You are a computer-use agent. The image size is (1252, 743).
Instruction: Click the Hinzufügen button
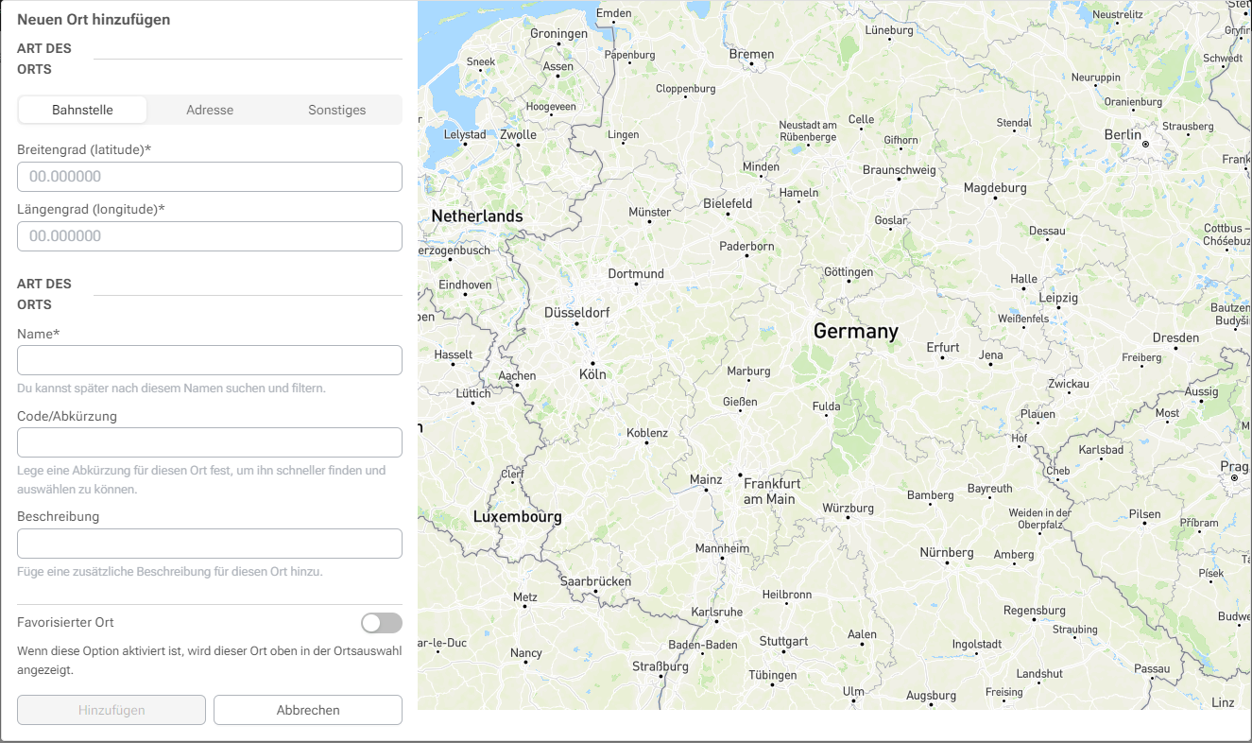pyautogui.click(x=111, y=710)
